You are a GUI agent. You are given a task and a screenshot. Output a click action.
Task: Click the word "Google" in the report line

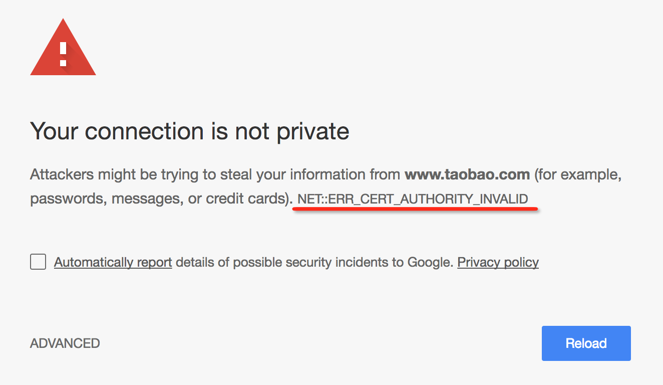pos(429,262)
